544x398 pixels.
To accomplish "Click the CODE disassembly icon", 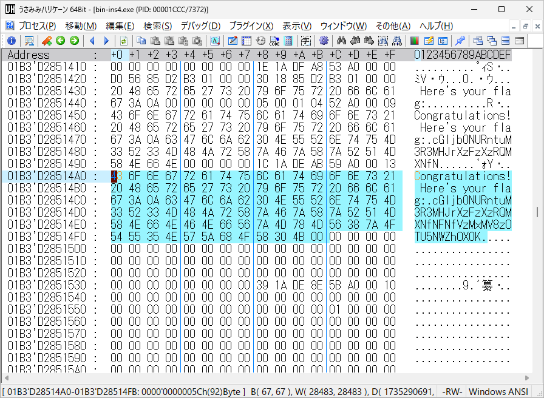I will (x=273, y=41).
